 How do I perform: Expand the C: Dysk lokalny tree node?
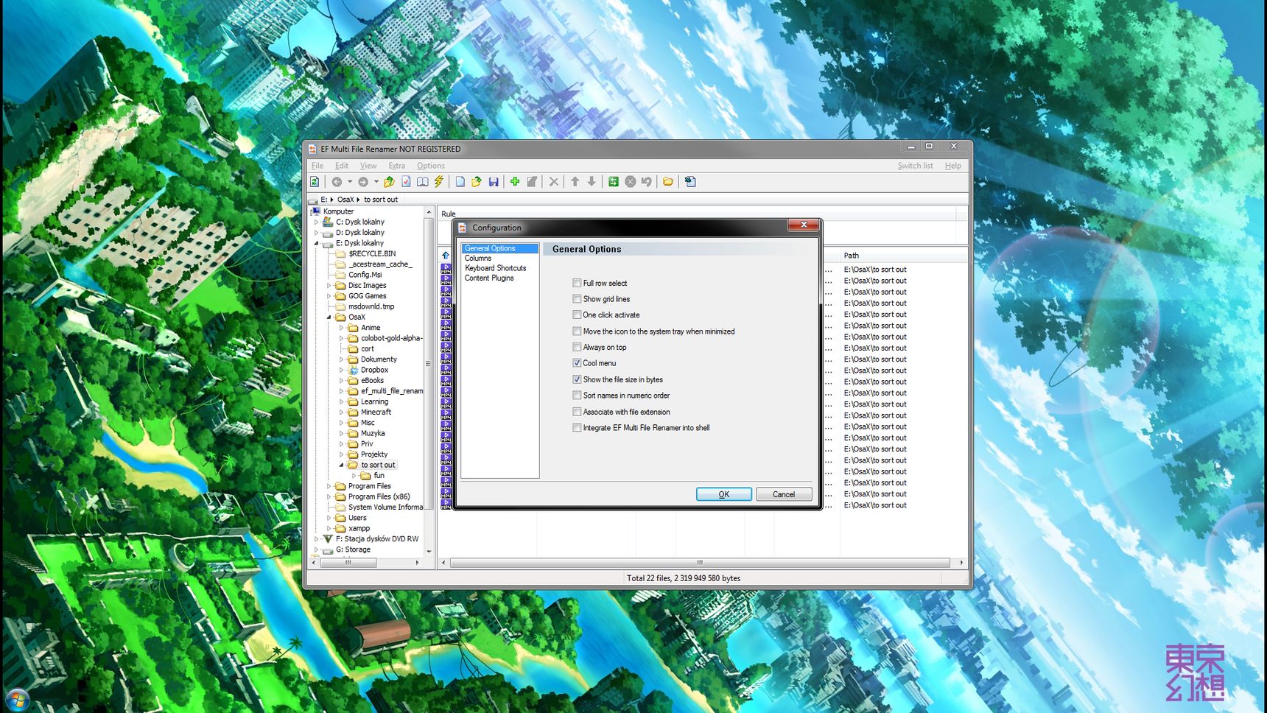coord(317,222)
